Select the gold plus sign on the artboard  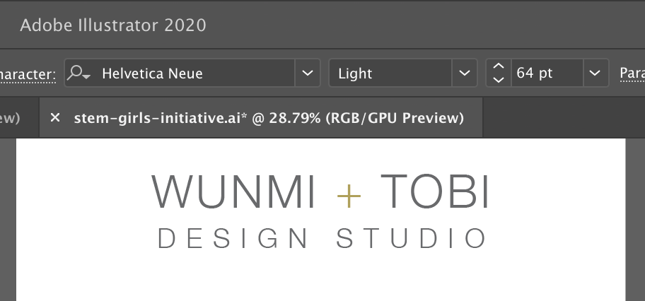pos(349,193)
